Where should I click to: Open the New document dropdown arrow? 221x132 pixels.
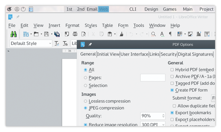(31, 34)
